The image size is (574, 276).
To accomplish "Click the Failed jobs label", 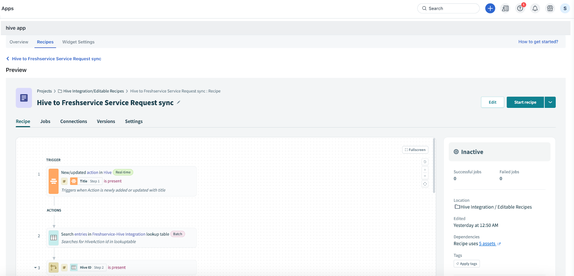I will (509, 172).
